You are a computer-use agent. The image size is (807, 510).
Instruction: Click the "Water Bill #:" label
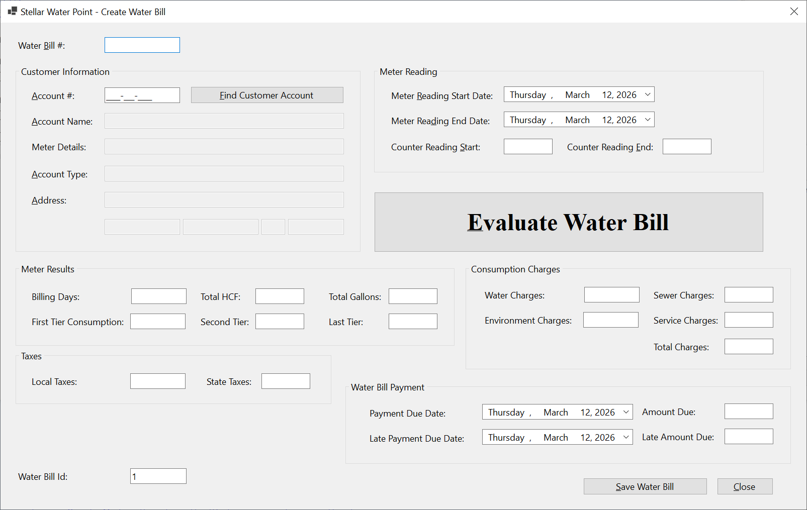click(42, 46)
